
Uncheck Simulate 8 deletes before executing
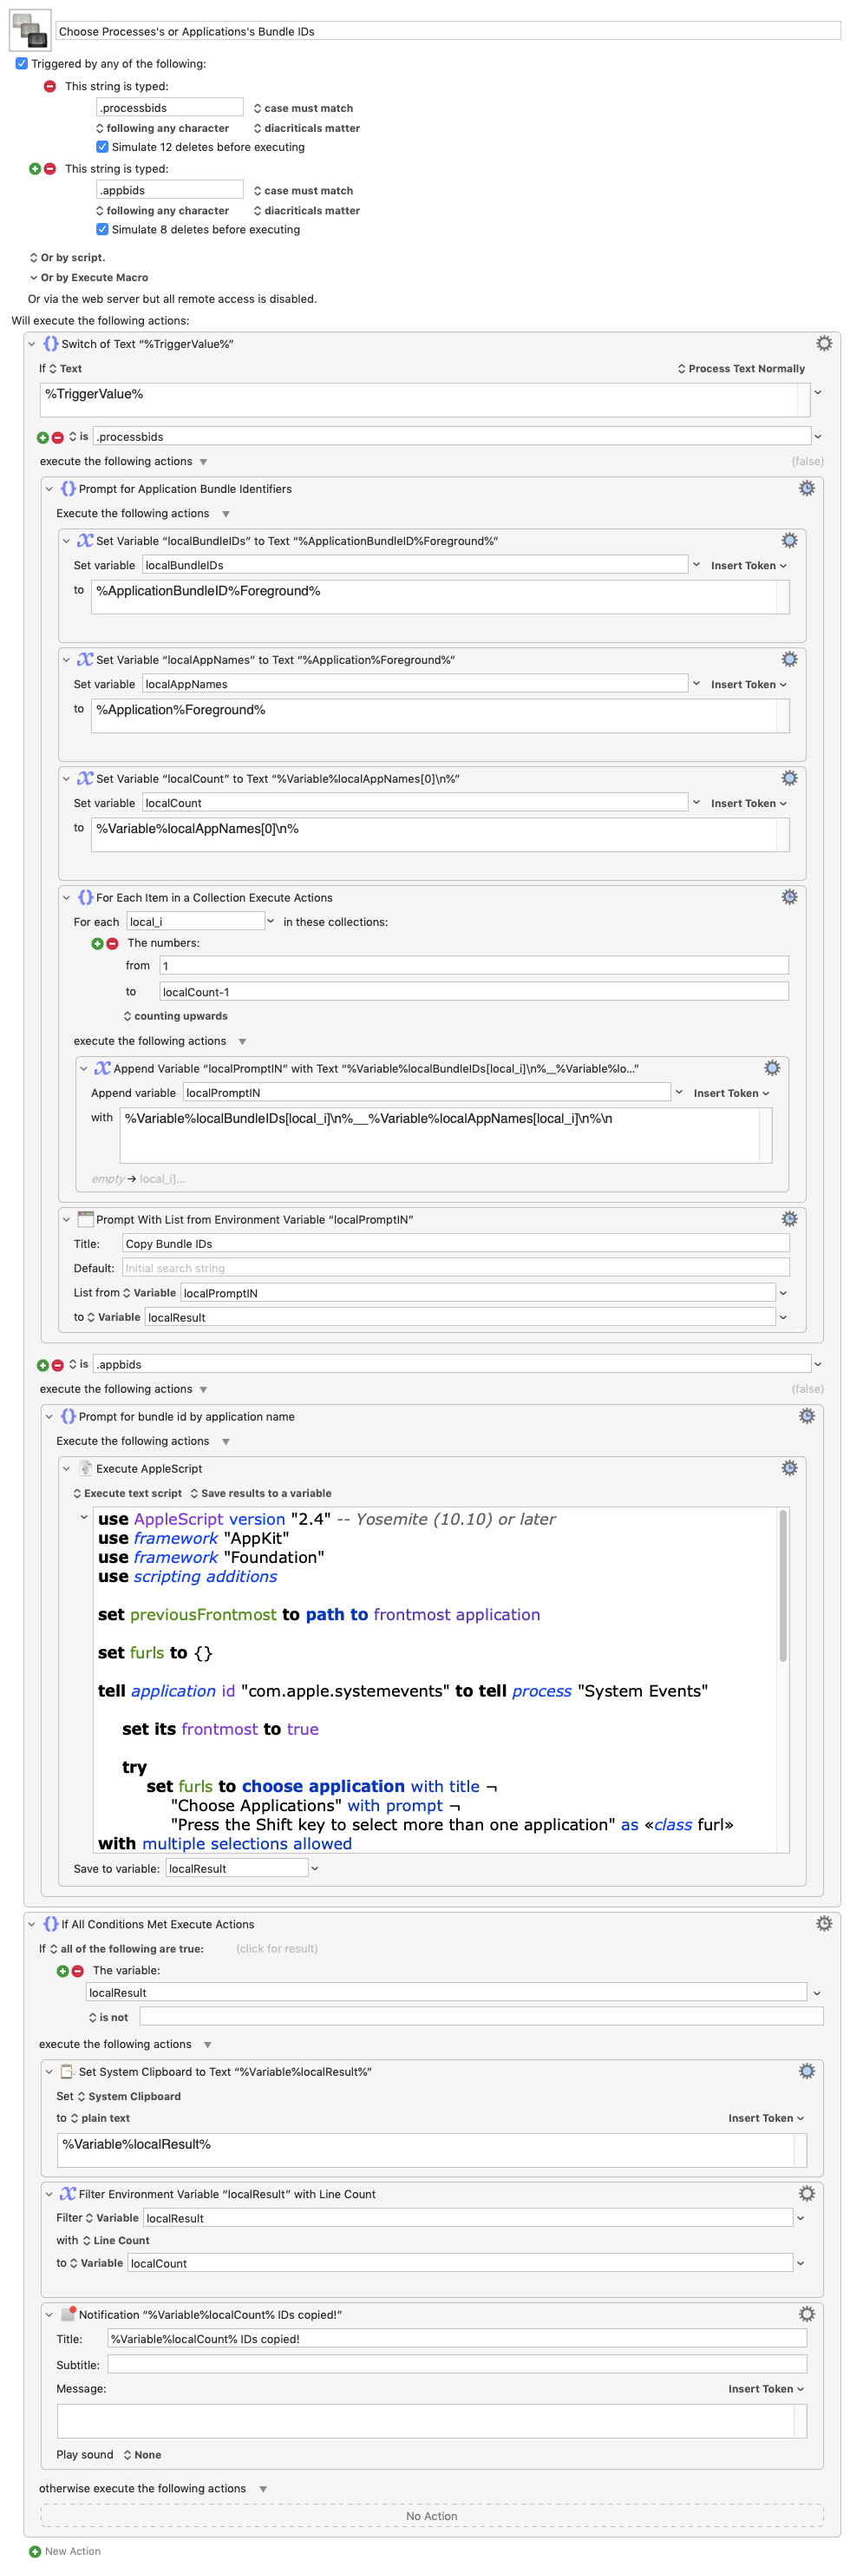pos(101,230)
